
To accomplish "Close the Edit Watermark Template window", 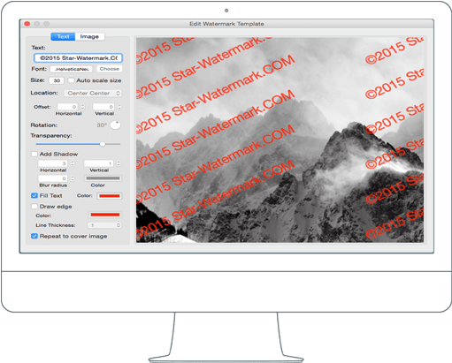I will coord(27,24).
